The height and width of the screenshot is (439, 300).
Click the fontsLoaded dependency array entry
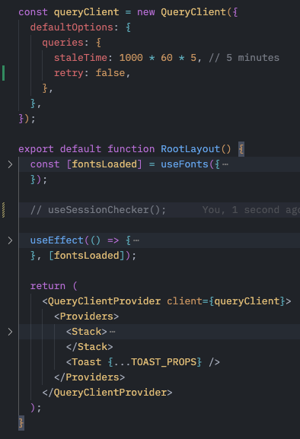pos(87,256)
